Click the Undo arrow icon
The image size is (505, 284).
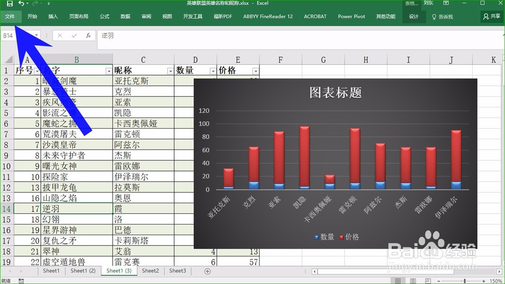[x=21, y=3]
